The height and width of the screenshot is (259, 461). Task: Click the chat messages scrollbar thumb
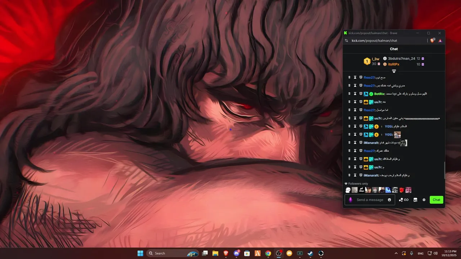click(x=444, y=171)
